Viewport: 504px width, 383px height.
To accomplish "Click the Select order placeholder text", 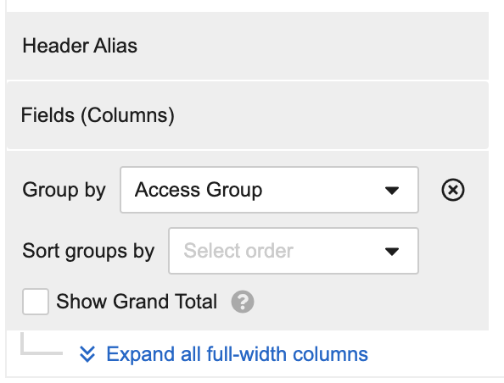I will pyautogui.click(x=238, y=251).
